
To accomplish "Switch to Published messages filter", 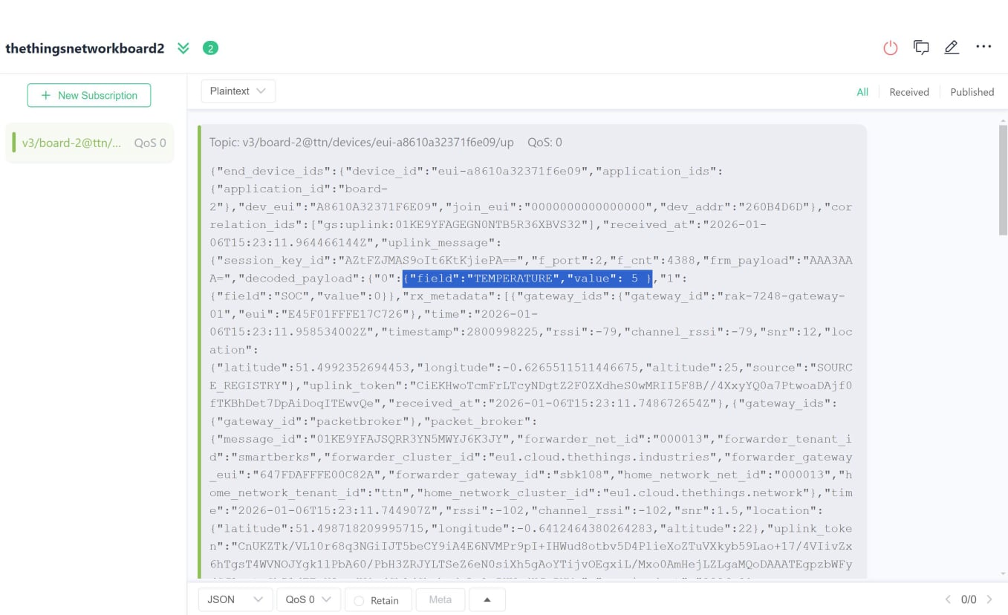I will tap(972, 92).
